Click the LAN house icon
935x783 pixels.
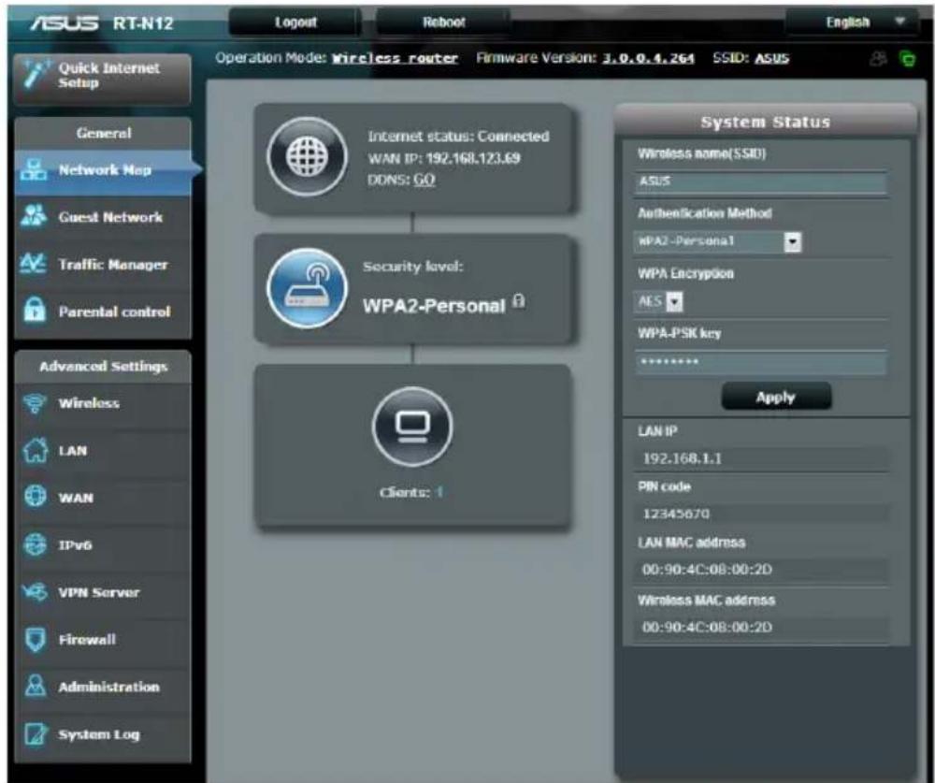tap(35, 450)
